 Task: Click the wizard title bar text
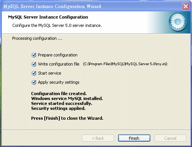52,6
